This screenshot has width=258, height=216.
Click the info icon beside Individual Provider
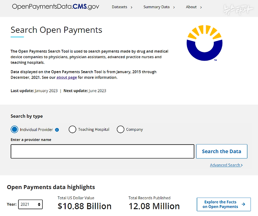pyautogui.click(x=57, y=130)
